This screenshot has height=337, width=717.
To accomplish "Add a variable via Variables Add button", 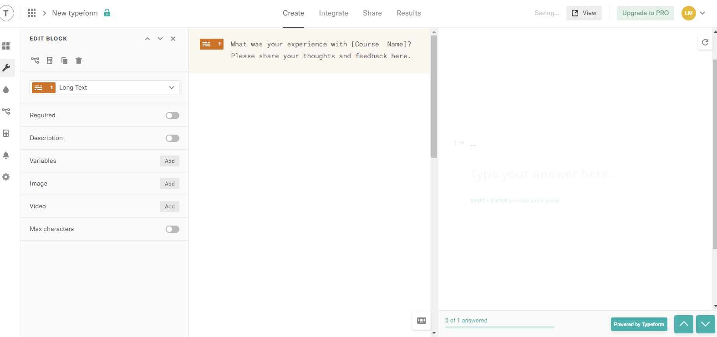I will (170, 161).
